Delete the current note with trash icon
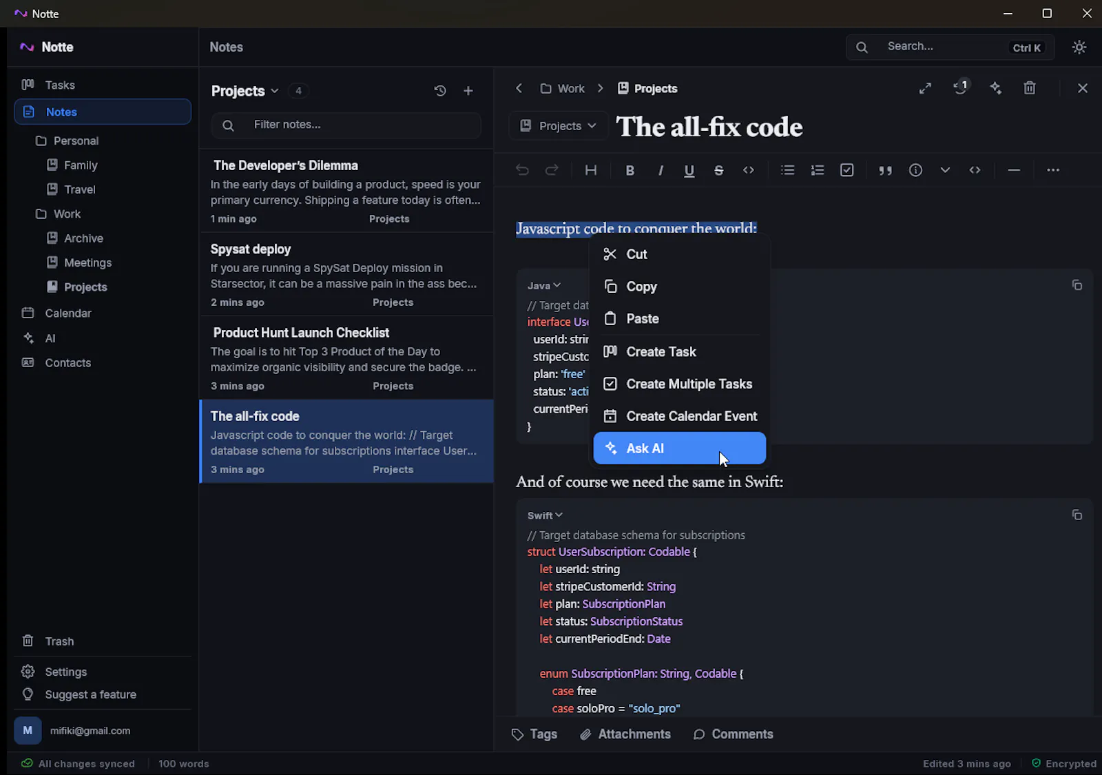Screen dimensions: 1102x775 (1029, 88)
